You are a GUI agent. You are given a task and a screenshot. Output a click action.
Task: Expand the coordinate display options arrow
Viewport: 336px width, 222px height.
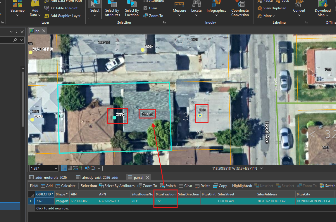261,169
